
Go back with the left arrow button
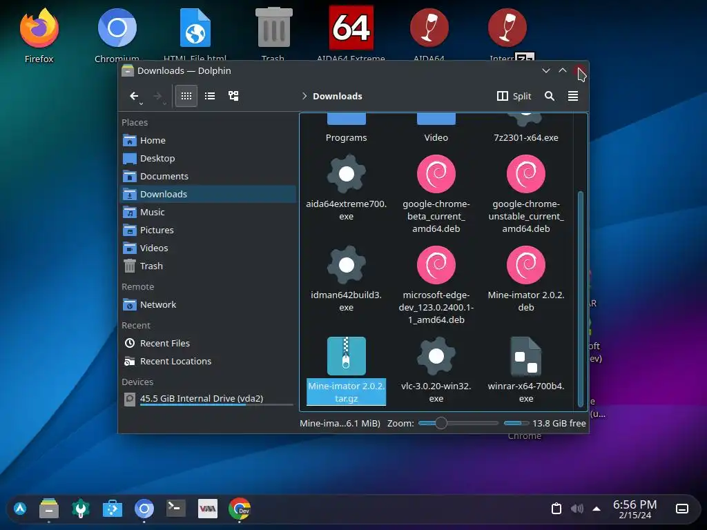coord(133,96)
